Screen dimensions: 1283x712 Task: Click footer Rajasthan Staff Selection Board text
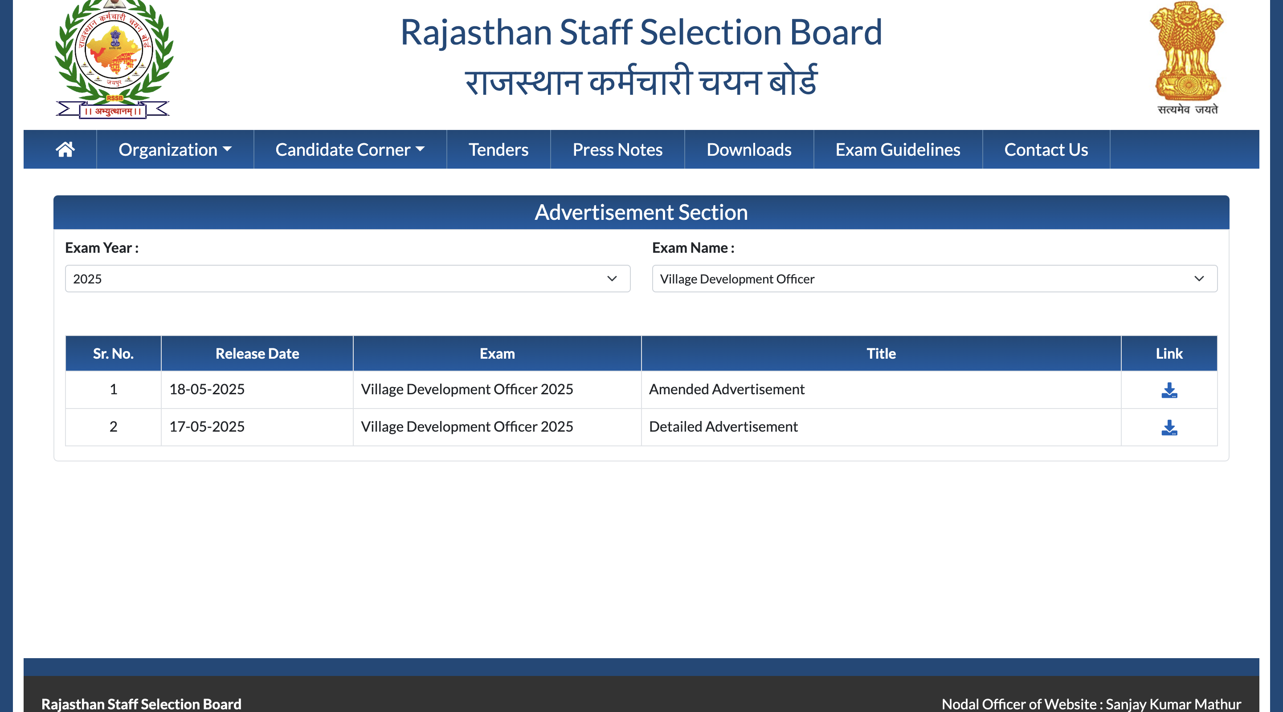pyautogui.click(x=142, y=704)
